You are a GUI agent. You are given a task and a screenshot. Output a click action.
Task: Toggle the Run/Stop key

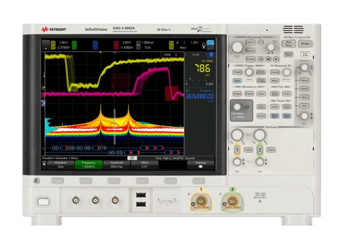(289, 43)
